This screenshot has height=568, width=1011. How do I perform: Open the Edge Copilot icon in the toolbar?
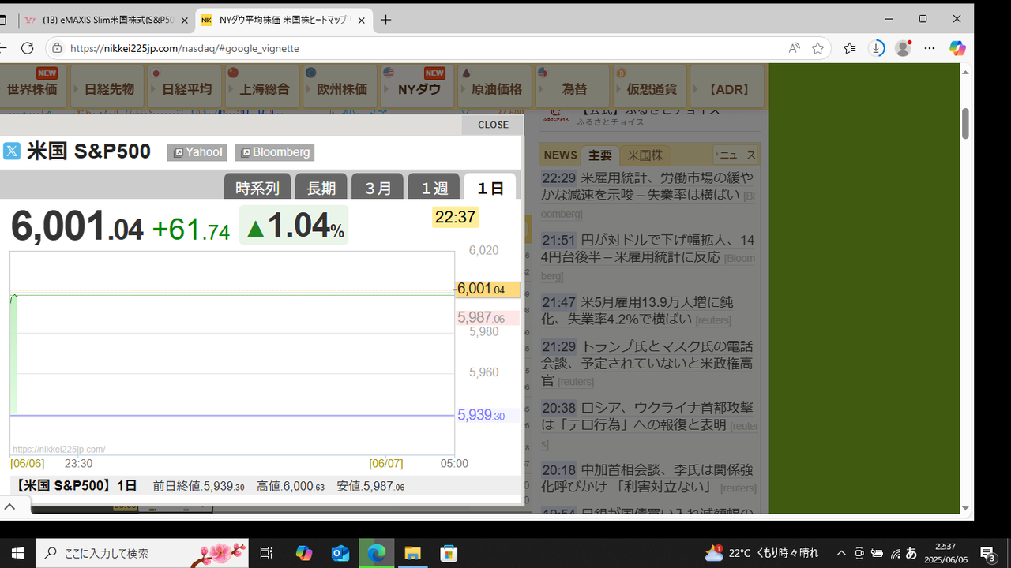[957, 48]
